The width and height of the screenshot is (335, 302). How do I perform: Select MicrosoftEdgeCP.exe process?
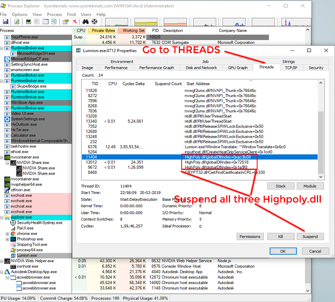(x=30, y=59)
